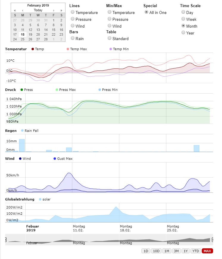Set time scale to Day
222x259 pixels.
[x=183, y=12]
